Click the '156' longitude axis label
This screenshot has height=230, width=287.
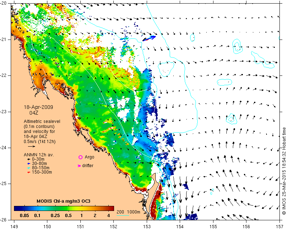246,227
